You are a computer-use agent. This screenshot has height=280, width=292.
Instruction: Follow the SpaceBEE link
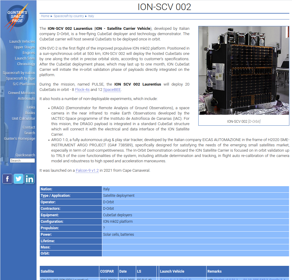[112, 89]
